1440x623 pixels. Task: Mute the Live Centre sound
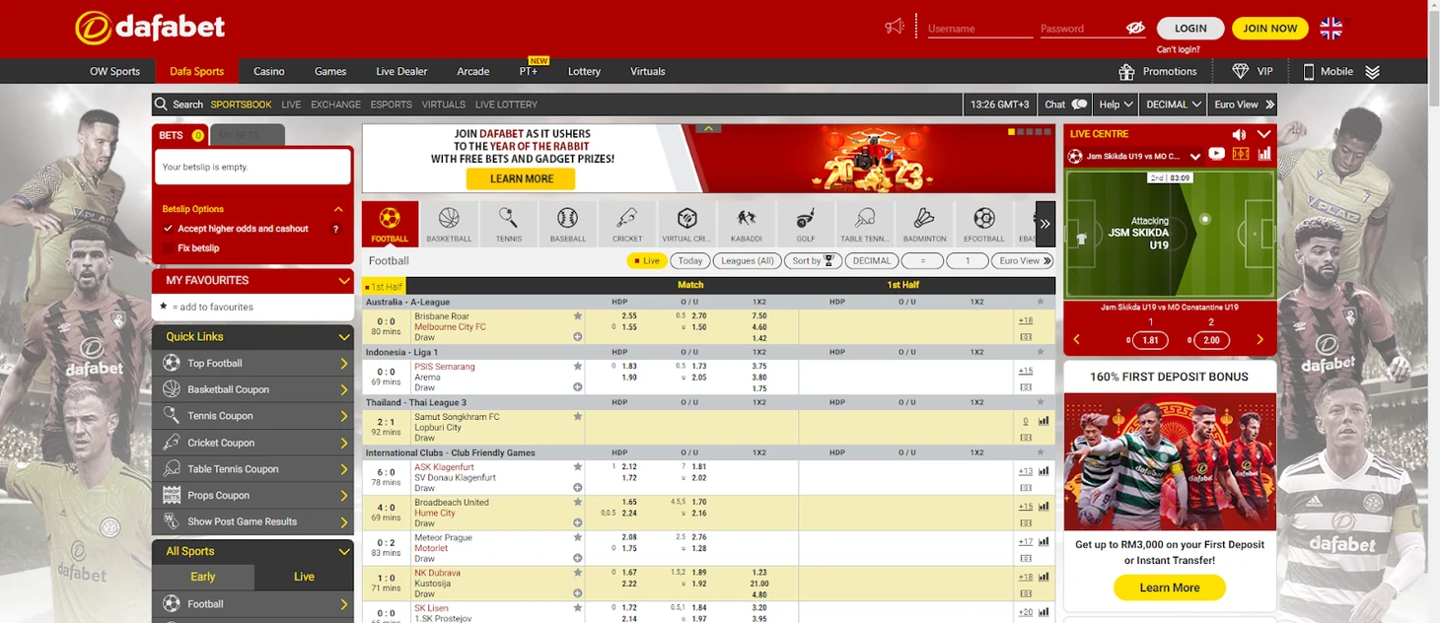coord(1239,134)
